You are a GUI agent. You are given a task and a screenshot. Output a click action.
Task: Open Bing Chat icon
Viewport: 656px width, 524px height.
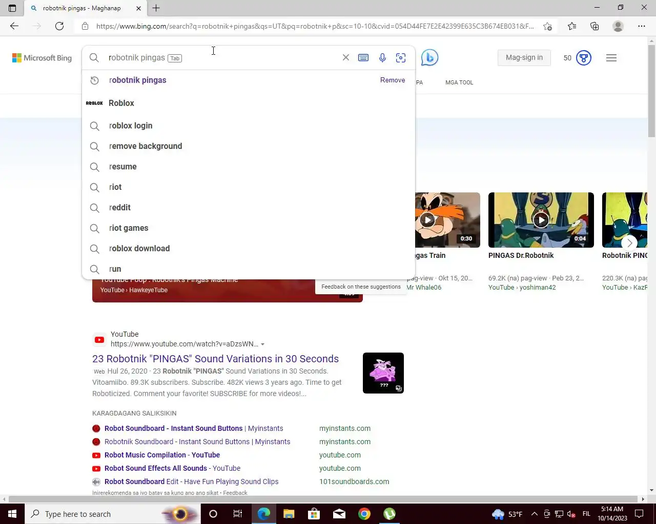pos(429,58)
